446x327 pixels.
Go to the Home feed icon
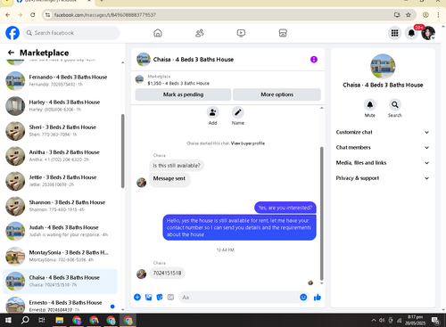pos(158,33)
